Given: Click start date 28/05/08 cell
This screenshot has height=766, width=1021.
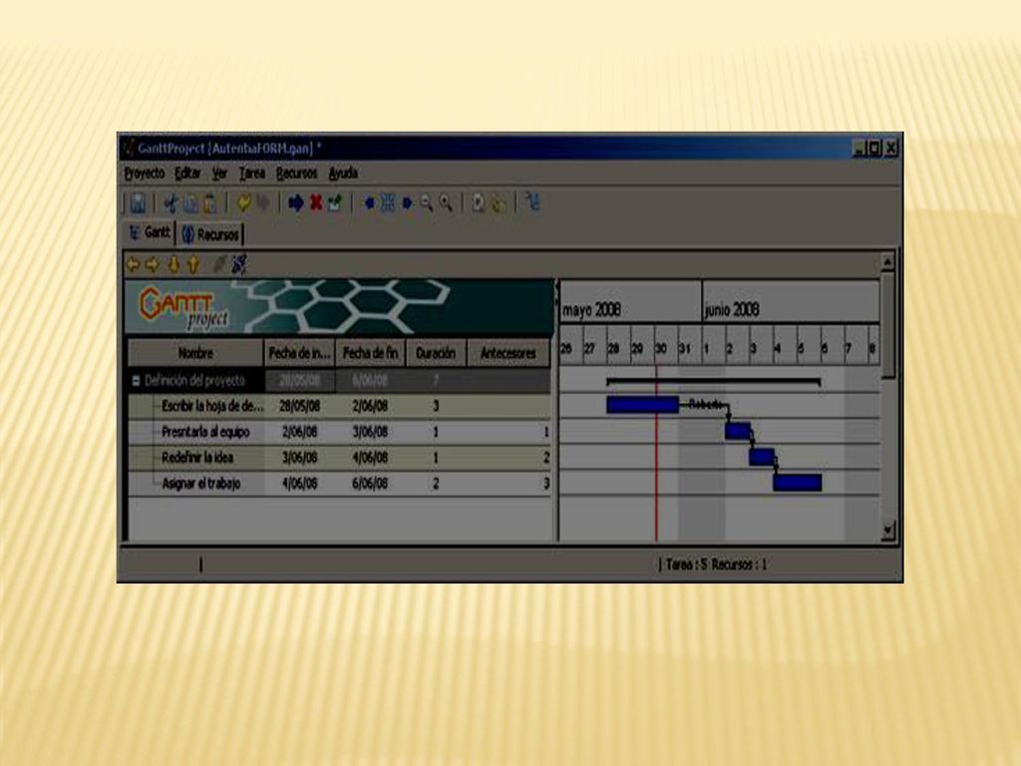Looking at the screenshot, I should pos(299,407).
